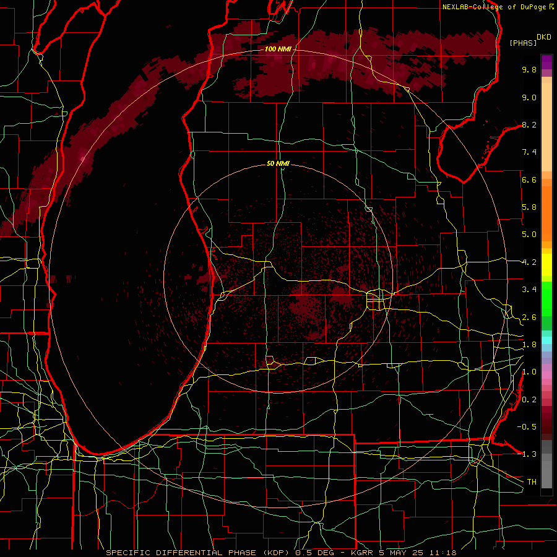
Task: Click the 1.8 scale value
Action: (529, 345)
